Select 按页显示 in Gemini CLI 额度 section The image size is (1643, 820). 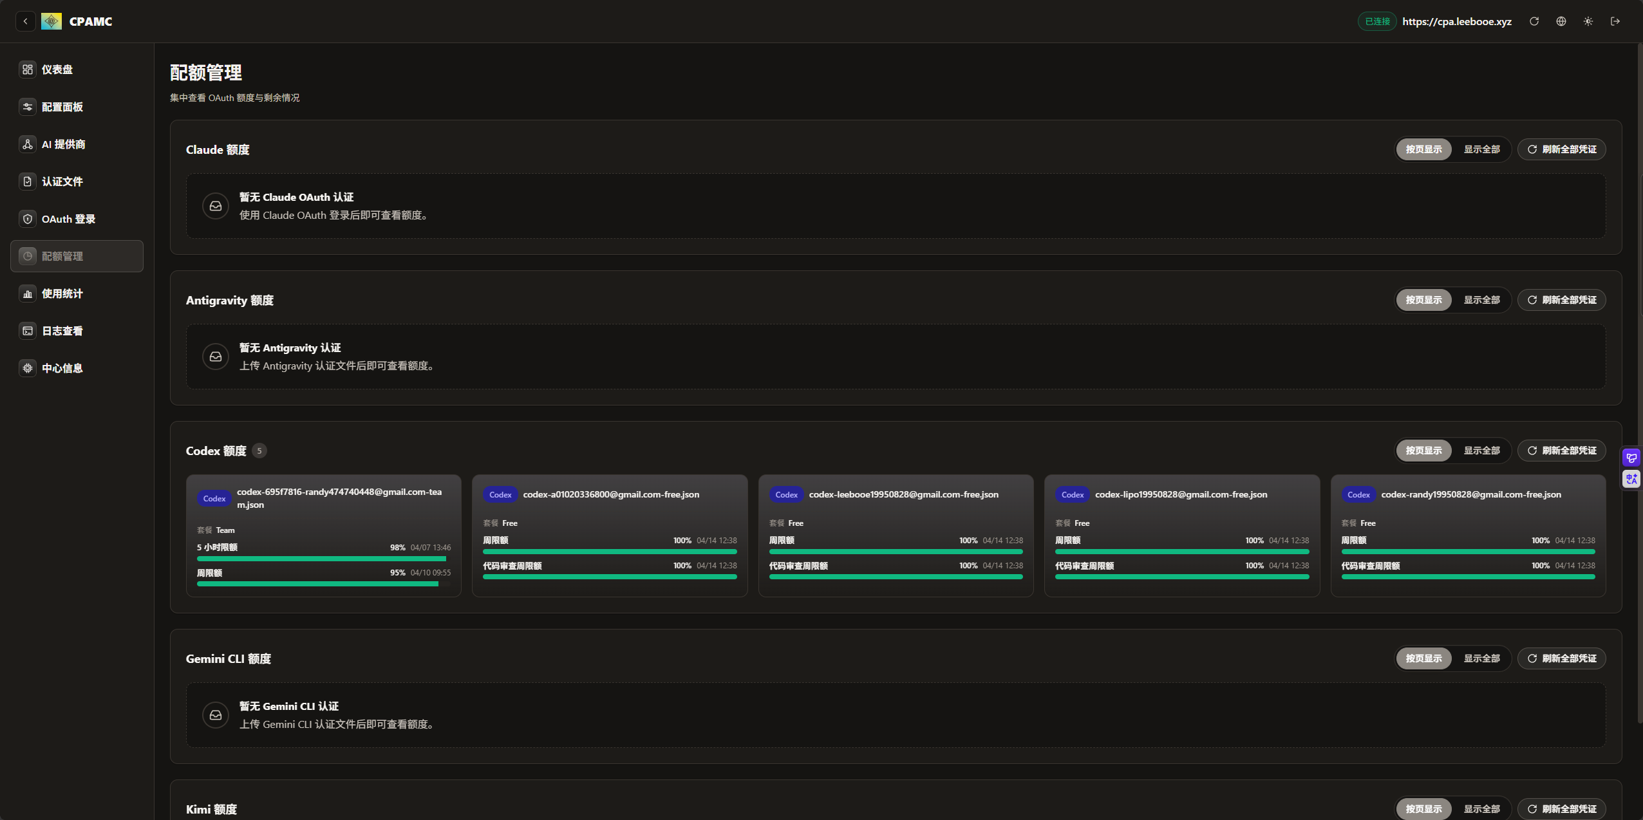pyautogui.click(x=1423, y=658)
